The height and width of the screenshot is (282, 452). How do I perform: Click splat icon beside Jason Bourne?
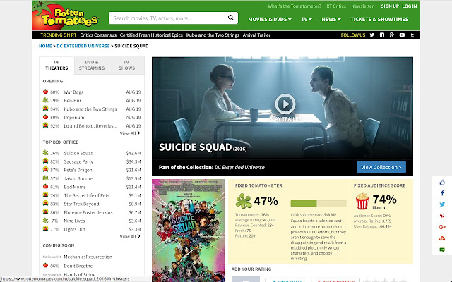[x=45, y=178]
